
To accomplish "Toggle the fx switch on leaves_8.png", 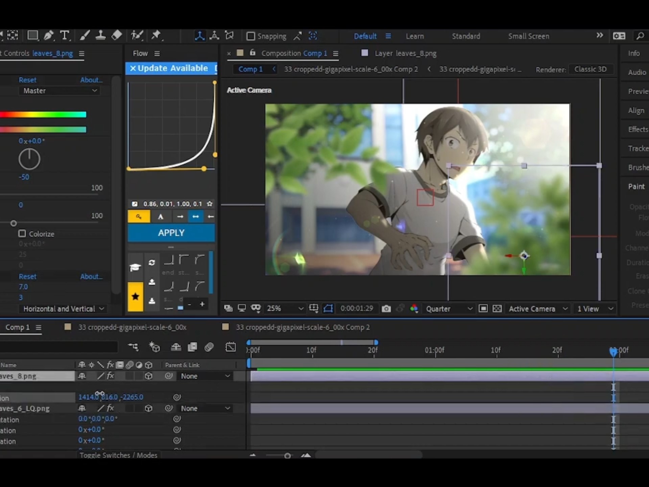I will (111, 376).
